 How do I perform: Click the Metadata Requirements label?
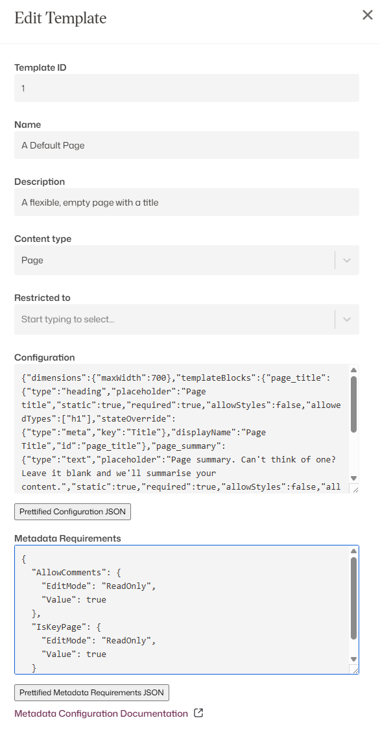point(67,538)
